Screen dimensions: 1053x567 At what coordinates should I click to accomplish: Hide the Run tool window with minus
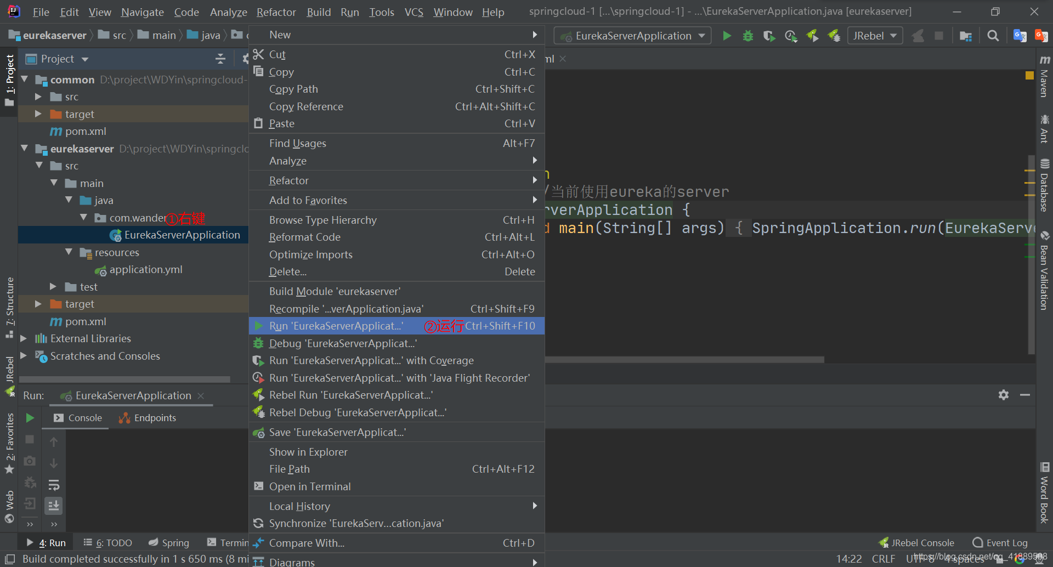point(1025,395)
